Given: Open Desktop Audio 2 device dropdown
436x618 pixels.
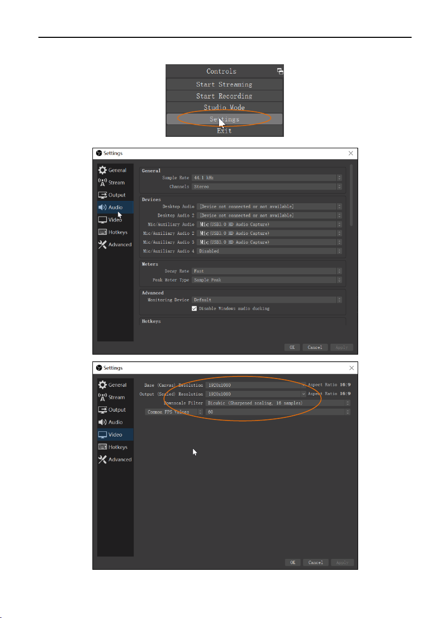Looking at the screenshot, I should pos(269,216).
